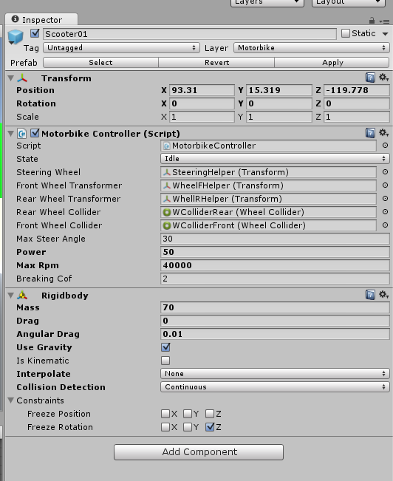Viewport: 393px width, 481px height.
Task: Open Transform component help book icon
Action: tap(370, 78)
